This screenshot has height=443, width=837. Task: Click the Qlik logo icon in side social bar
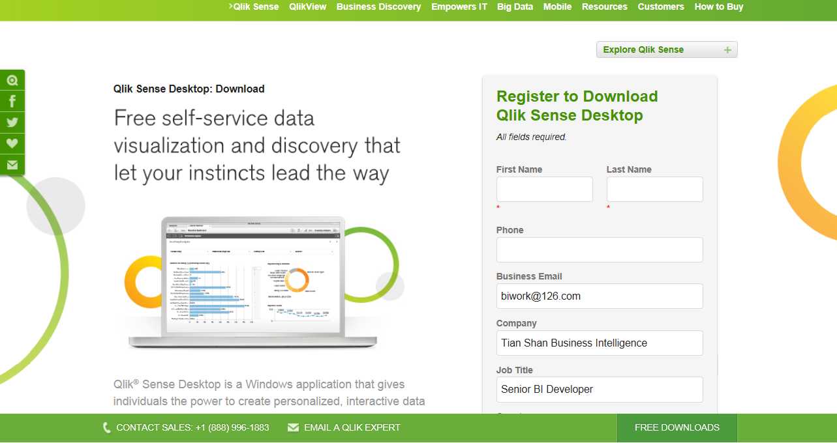coord(12,80)
